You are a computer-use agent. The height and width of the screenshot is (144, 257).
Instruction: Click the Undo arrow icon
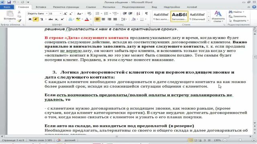point(14,2)
